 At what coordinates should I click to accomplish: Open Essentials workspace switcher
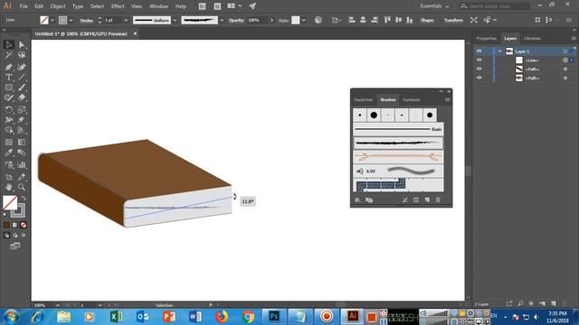coord(434,6)
